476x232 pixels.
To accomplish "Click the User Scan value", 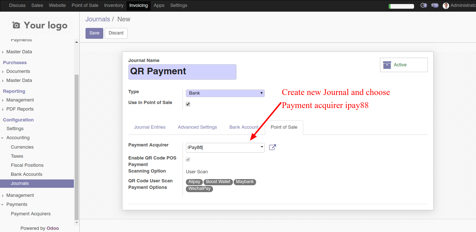I will [x=197, y=172].
